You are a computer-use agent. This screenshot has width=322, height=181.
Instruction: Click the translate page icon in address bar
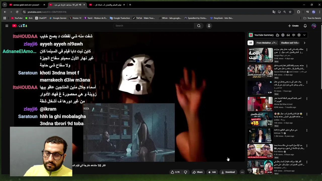point(274,12)
